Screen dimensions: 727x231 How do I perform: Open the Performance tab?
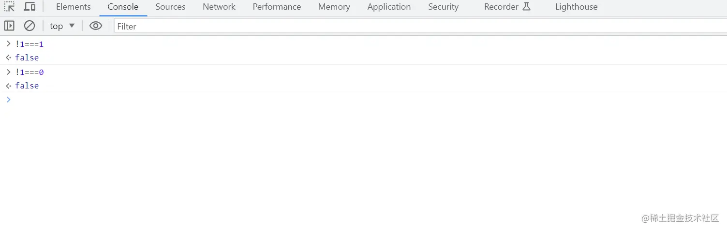pos(277,7)
